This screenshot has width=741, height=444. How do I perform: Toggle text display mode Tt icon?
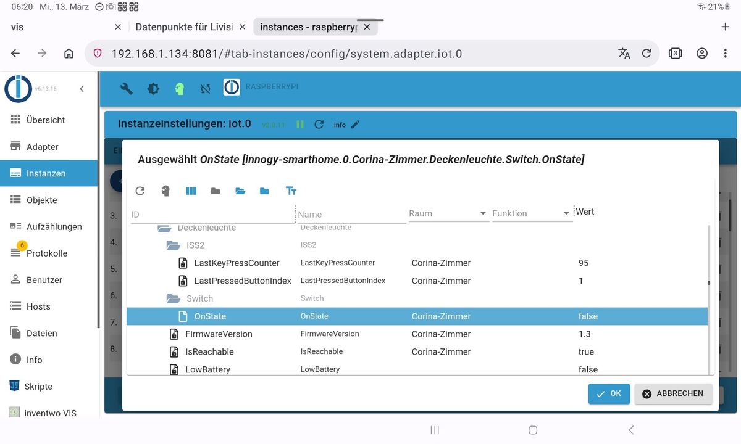tap(291, 191)
